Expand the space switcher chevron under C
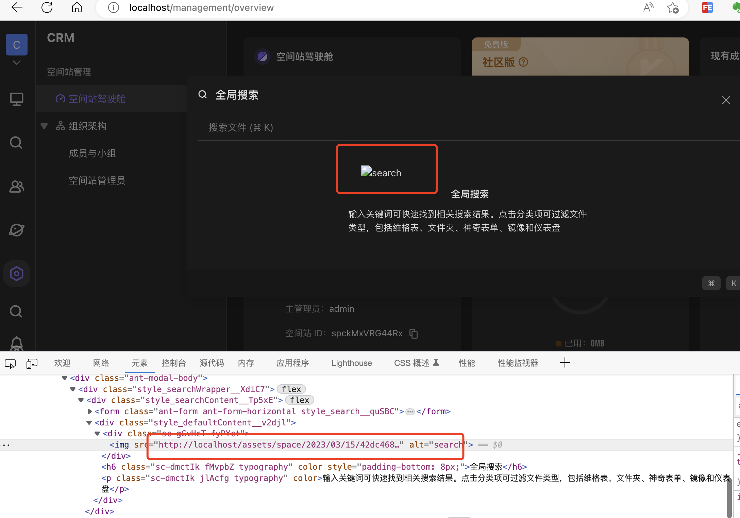740x518 pixels. pyautogui.click(x=16, y=63)
